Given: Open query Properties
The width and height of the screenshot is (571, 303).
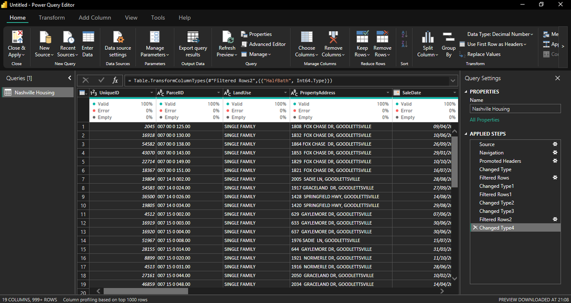Looking at the screenshot, I should (256, 34).
